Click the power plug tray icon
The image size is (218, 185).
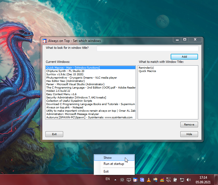[175, 180]
